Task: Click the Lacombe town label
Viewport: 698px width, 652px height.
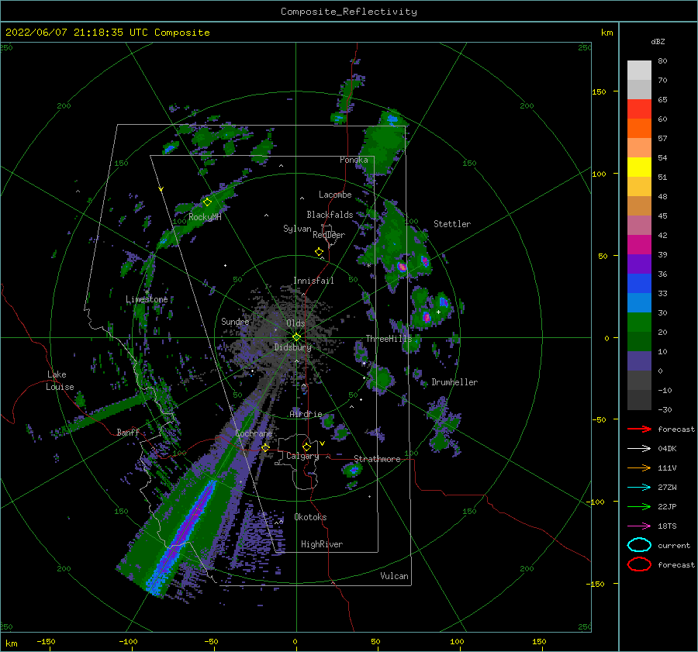Action: tap(335, 195)
